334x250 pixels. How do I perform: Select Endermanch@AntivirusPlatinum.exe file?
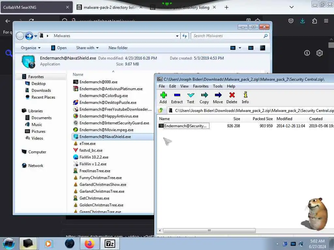(x=108, y=89)
